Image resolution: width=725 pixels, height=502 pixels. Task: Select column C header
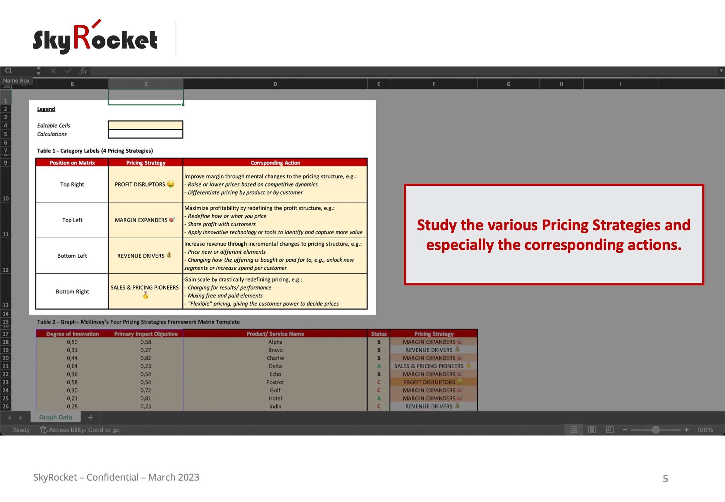coord(146,84)
